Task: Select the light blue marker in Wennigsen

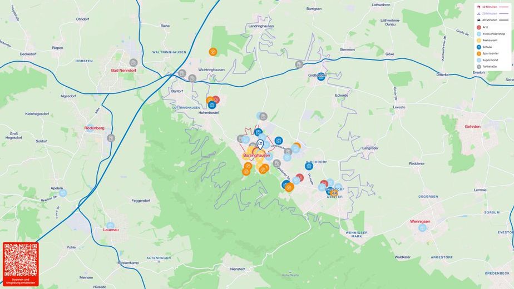Action: pos(423,228)
